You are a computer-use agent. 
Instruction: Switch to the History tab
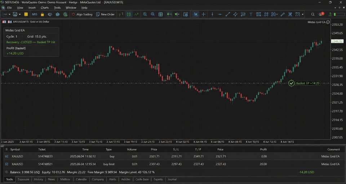coord(39,179)
